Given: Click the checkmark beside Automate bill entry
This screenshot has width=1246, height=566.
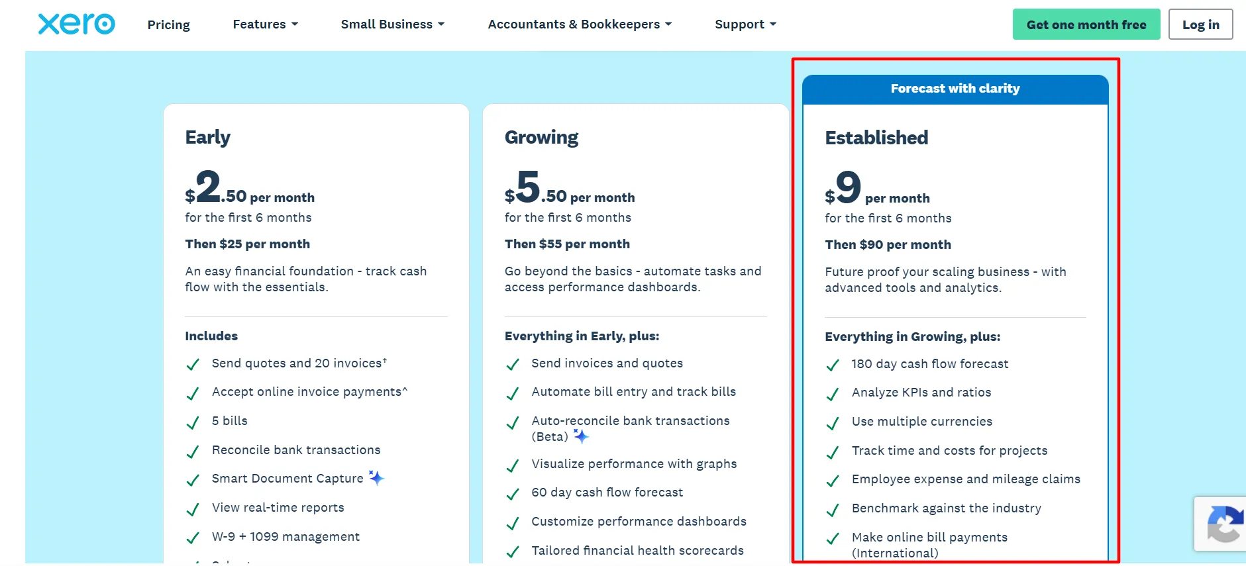Looking at the screenshot, I should coord(512,393).
